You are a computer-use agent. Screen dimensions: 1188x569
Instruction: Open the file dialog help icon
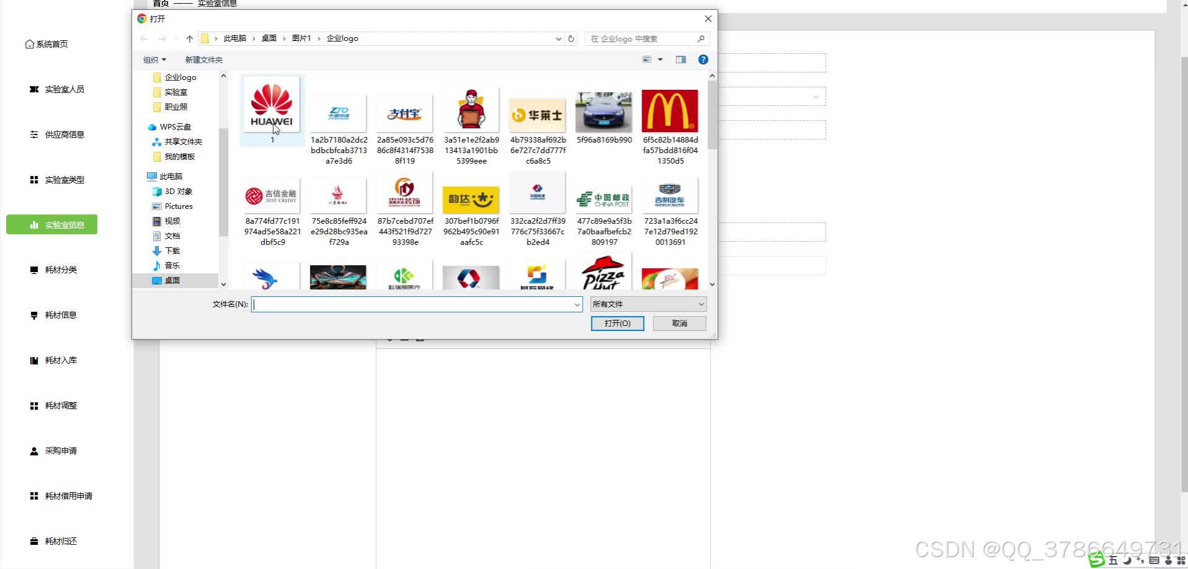coord(703,60)
